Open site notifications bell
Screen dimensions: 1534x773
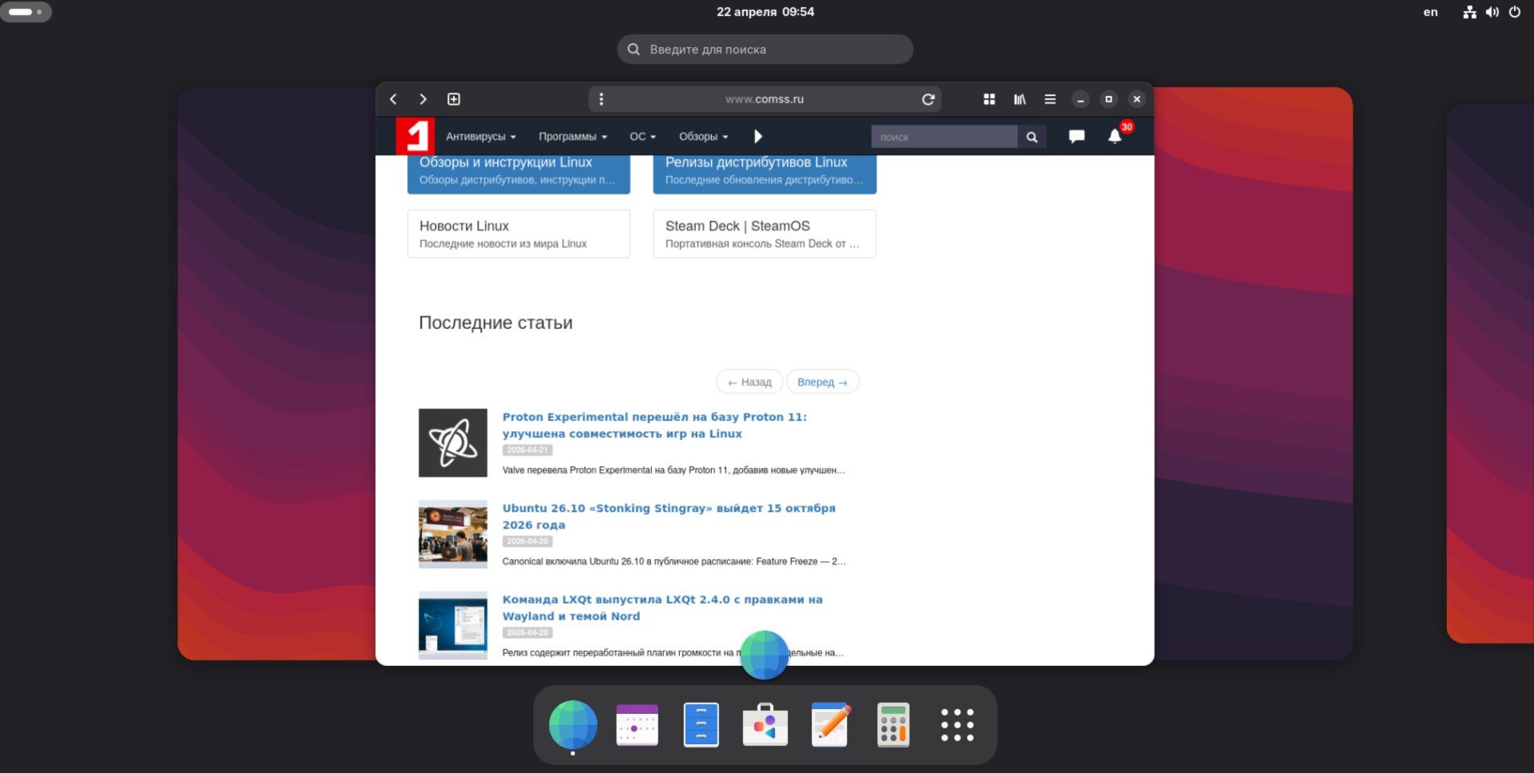coord(1115,137)
